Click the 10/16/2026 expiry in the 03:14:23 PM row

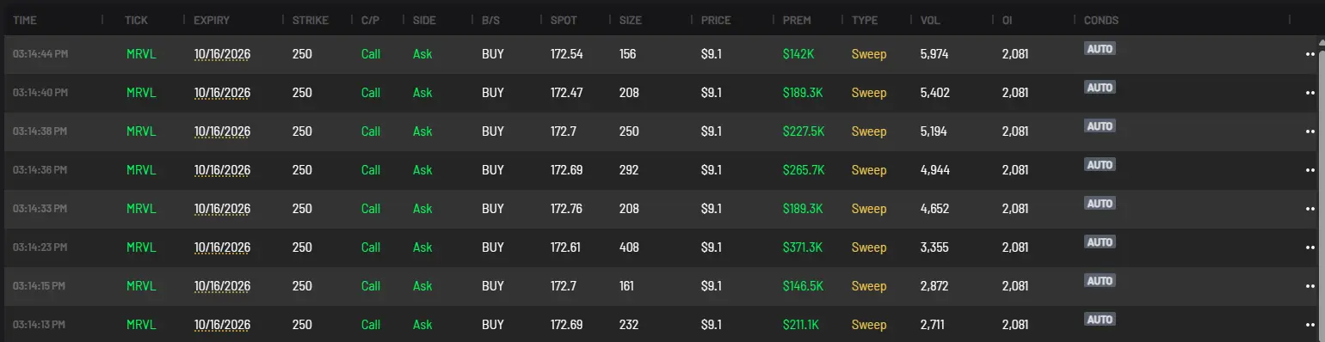(x=222, y=247)
